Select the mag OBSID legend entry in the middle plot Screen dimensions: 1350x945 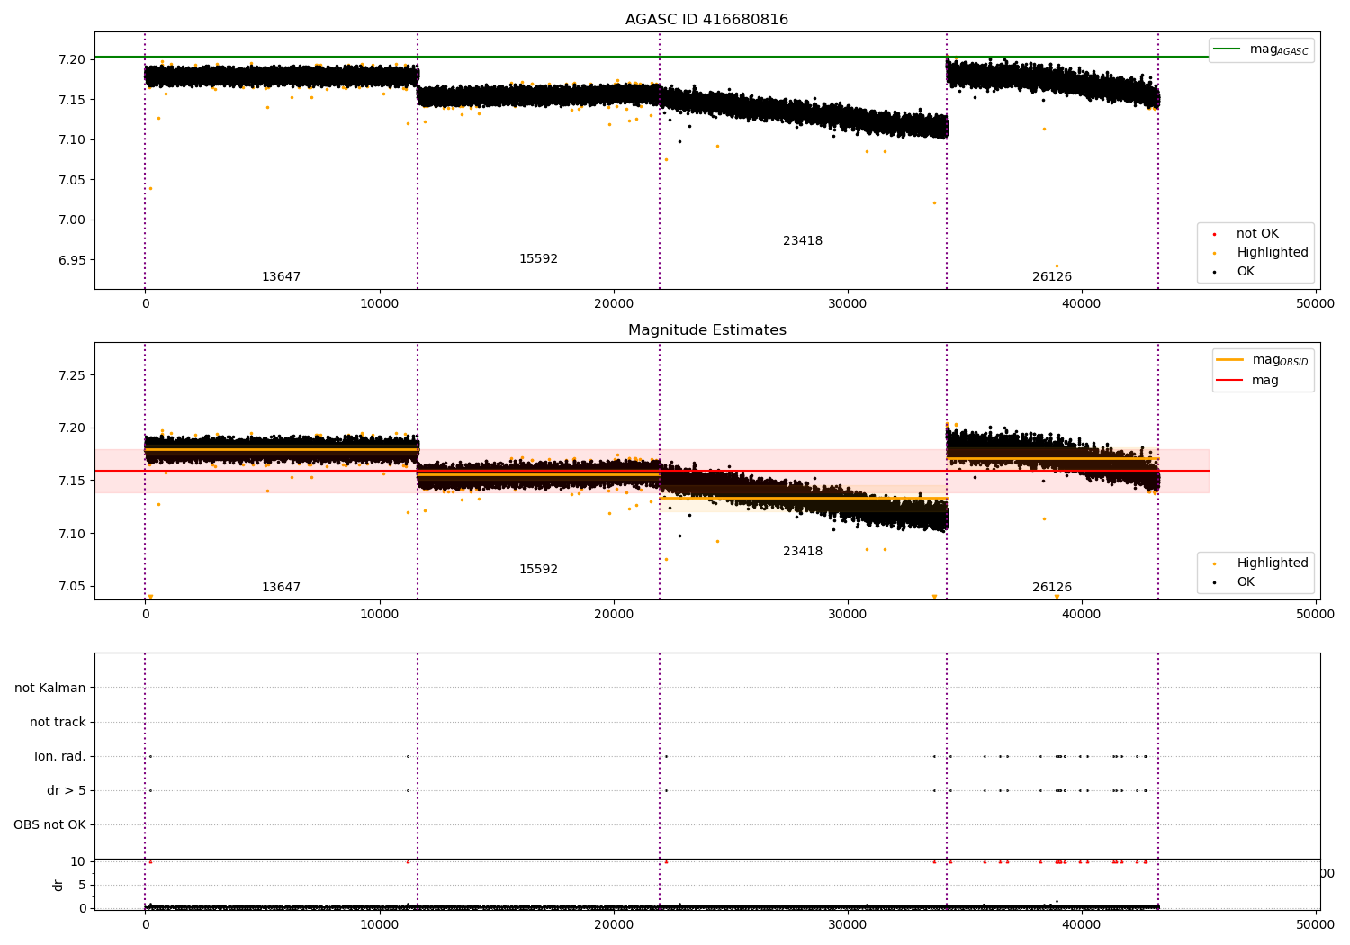1262,360
